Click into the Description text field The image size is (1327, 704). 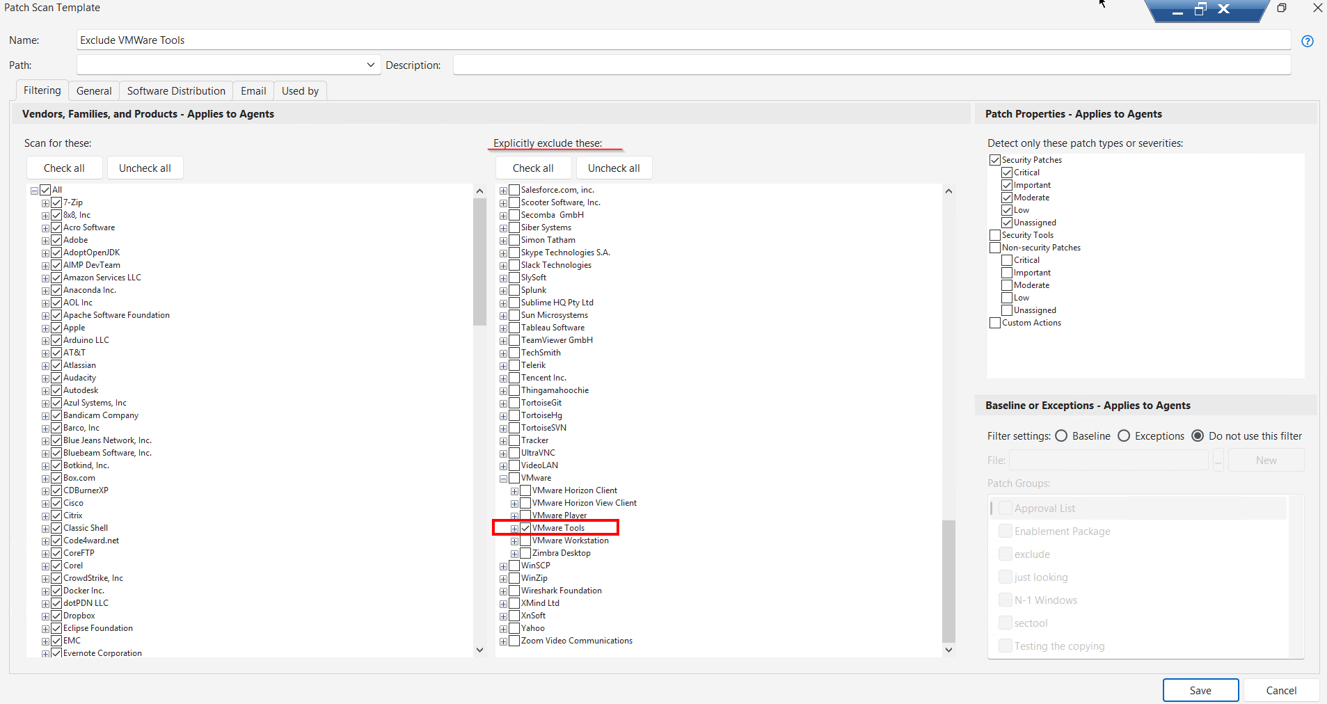pos(871,65)
